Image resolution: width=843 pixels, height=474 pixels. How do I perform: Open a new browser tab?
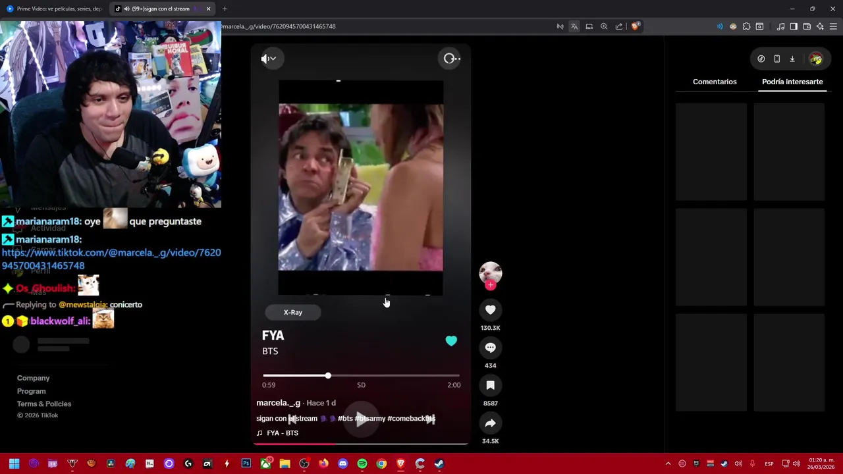tap(225, 9)
